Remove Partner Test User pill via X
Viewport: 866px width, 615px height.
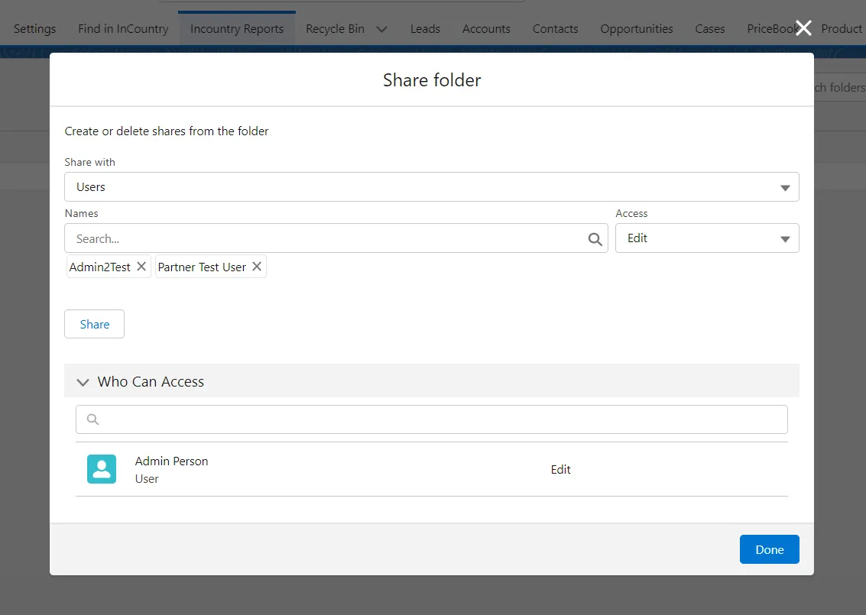[x=257, y=267]
